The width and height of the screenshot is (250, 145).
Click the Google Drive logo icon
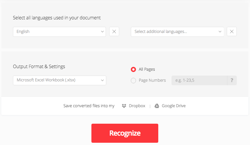[x=157, y=106]
